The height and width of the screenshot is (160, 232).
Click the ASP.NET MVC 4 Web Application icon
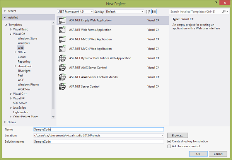coord(62,49)
